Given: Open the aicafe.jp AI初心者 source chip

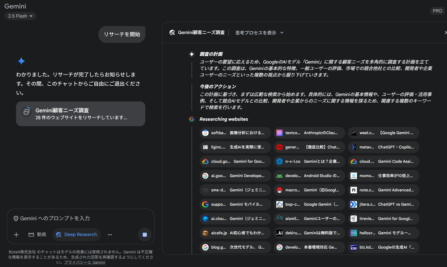Looking at the screenshot, I should pos(235,233).
